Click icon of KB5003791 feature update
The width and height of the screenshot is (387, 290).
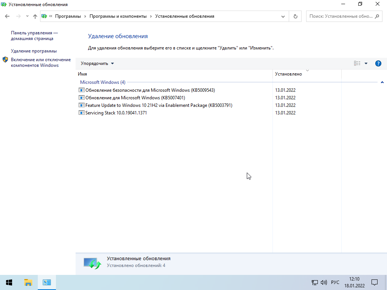(x=82, y=105)
